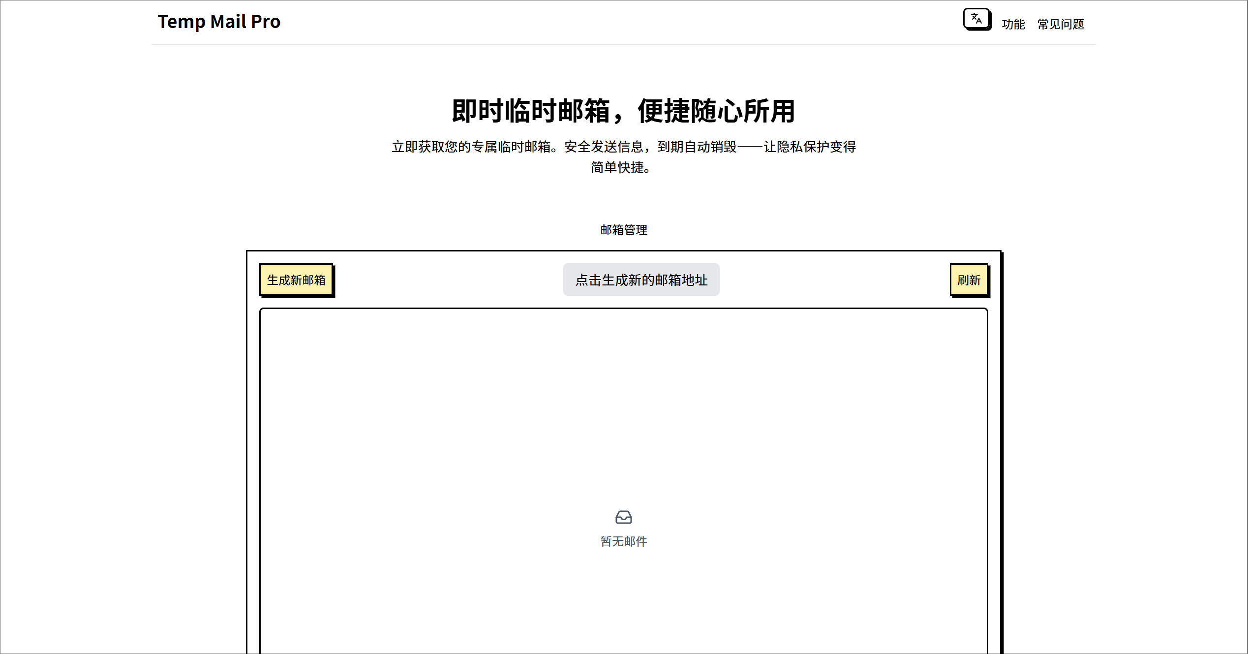This screenshot has height=654, width=1248.
Task: Click 到期自动销毁 text in the description
Action: [697, 147]
